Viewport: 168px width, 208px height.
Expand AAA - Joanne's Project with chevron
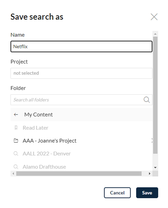(x=152, y=141)
